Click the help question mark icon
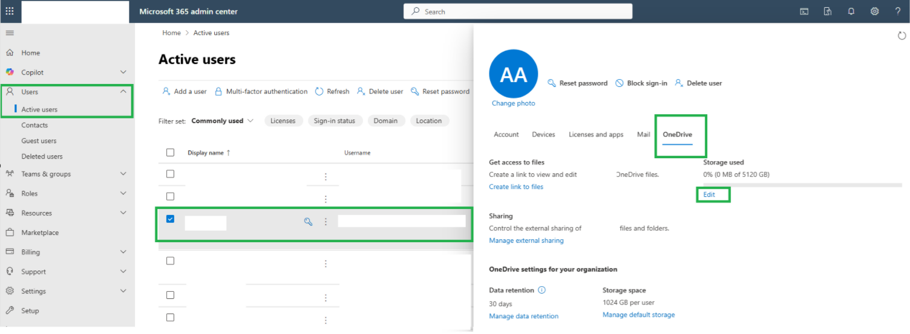This screenshot has width=910, height=334. (898, 11)
